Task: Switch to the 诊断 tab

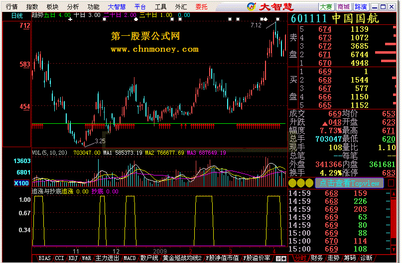Action: point(366,258)
